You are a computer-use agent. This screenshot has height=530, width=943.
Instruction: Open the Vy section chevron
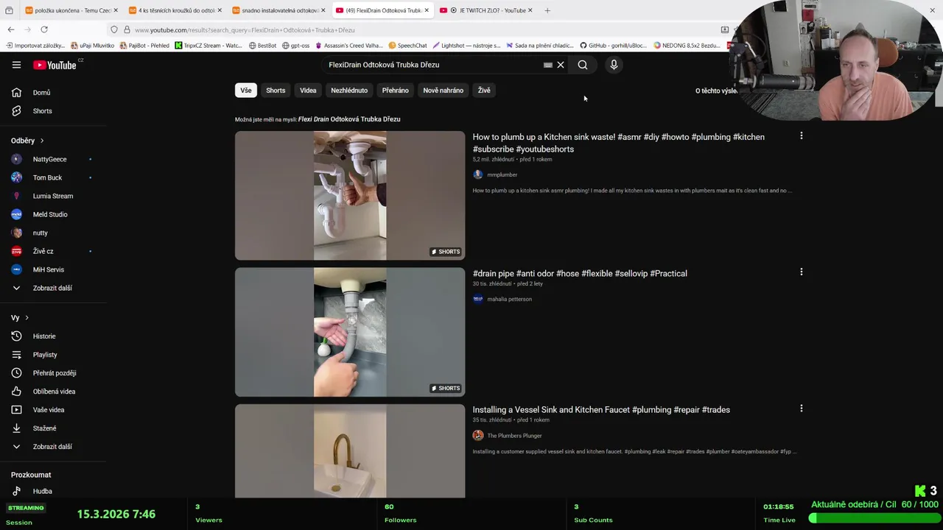(27, 318)
